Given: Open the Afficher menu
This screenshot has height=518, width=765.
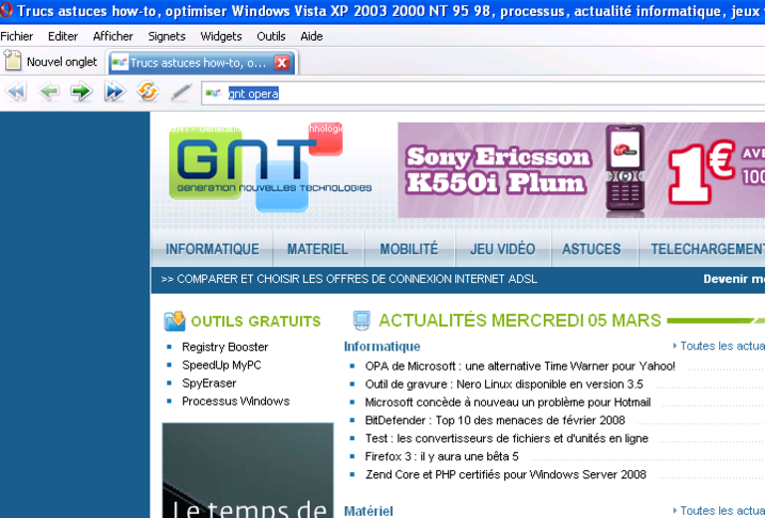Looking at the screenshot, I should [x=113, y=36].
